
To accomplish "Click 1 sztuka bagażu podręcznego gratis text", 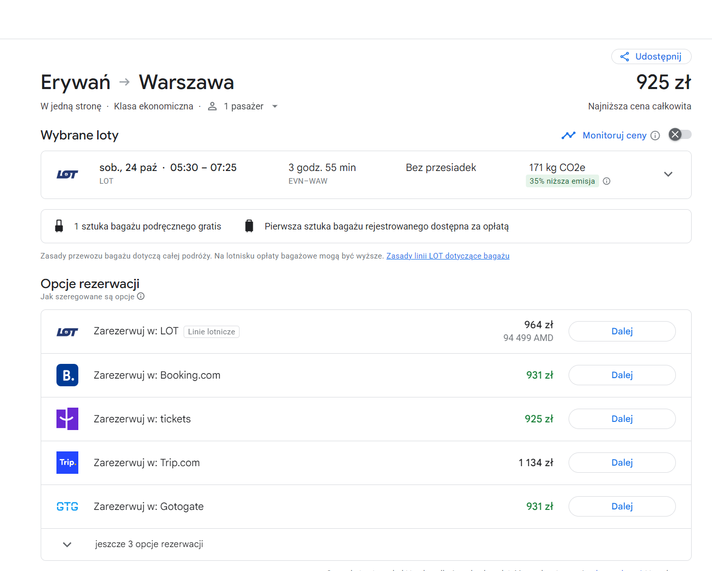I will [147, 226].
